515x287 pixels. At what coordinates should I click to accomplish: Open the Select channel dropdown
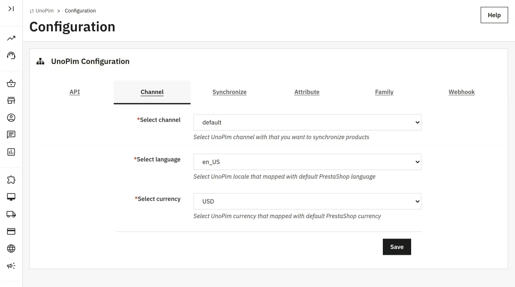pyautogui.click(x=307, y=122)
